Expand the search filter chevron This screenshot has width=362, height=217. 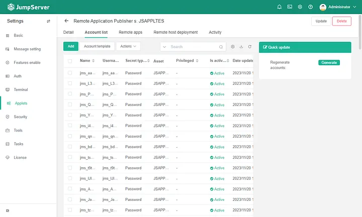[164, 47]
